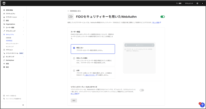
Task: Click the back arrow for 多要素認証に戻る
Action: click(x=68, y=11)
